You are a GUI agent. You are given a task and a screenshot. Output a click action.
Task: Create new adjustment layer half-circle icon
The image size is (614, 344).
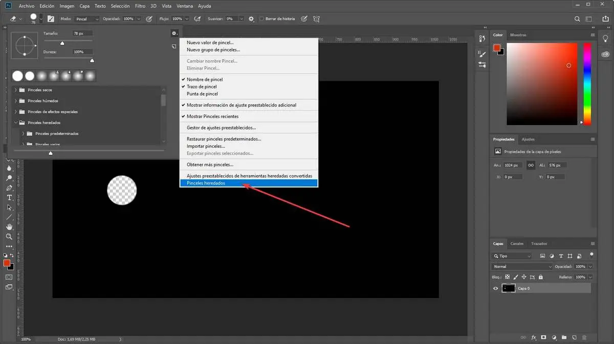pyautogui.click(x=554, y=337)
